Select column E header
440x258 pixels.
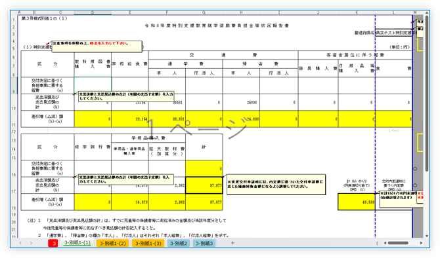[x=129, y=12]
